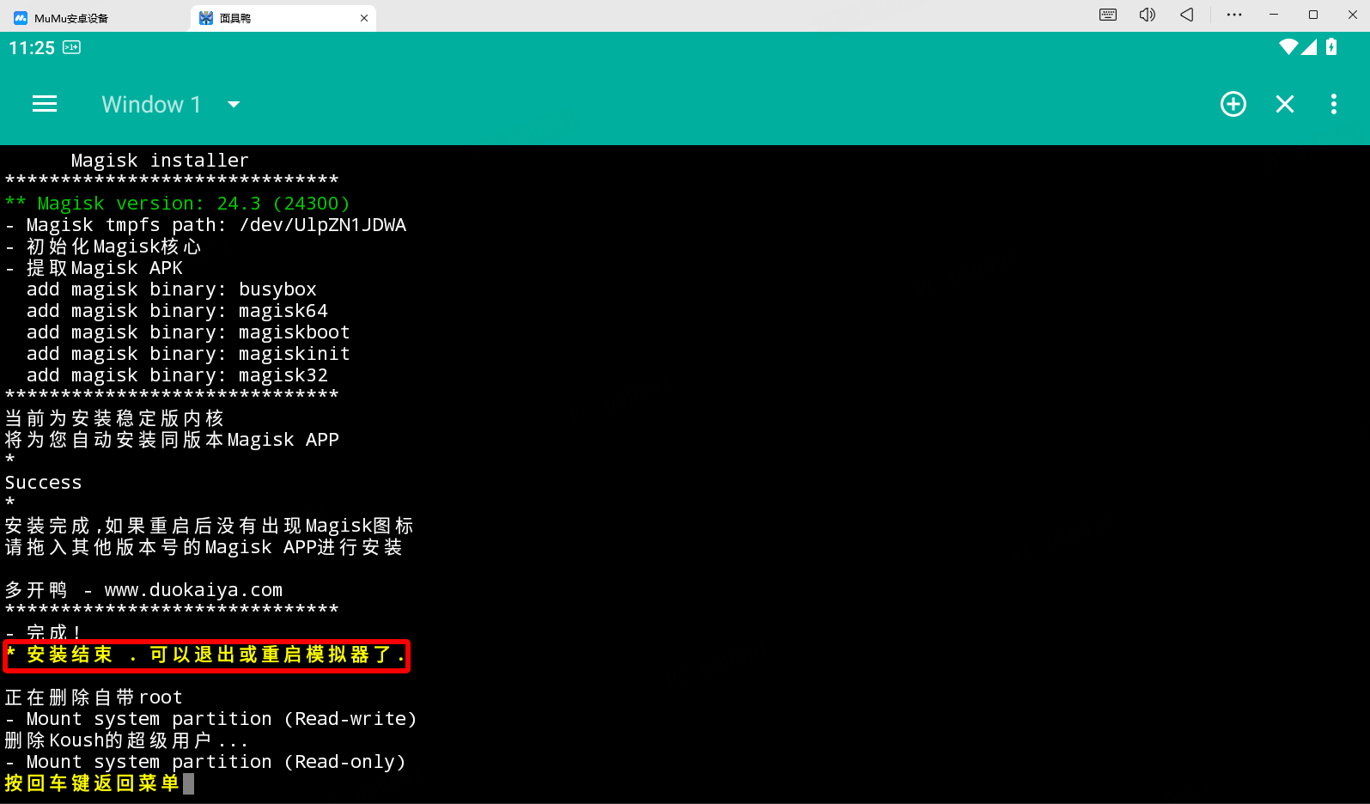The height and width of the screenshot is (804, 1370).
Task: Add a new terminal window
Action: click(1233, 104)
